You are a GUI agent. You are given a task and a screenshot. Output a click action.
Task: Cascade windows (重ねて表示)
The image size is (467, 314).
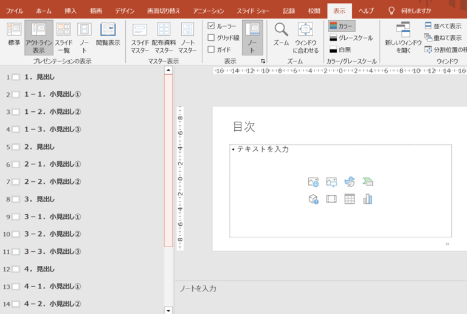point(443,38)
